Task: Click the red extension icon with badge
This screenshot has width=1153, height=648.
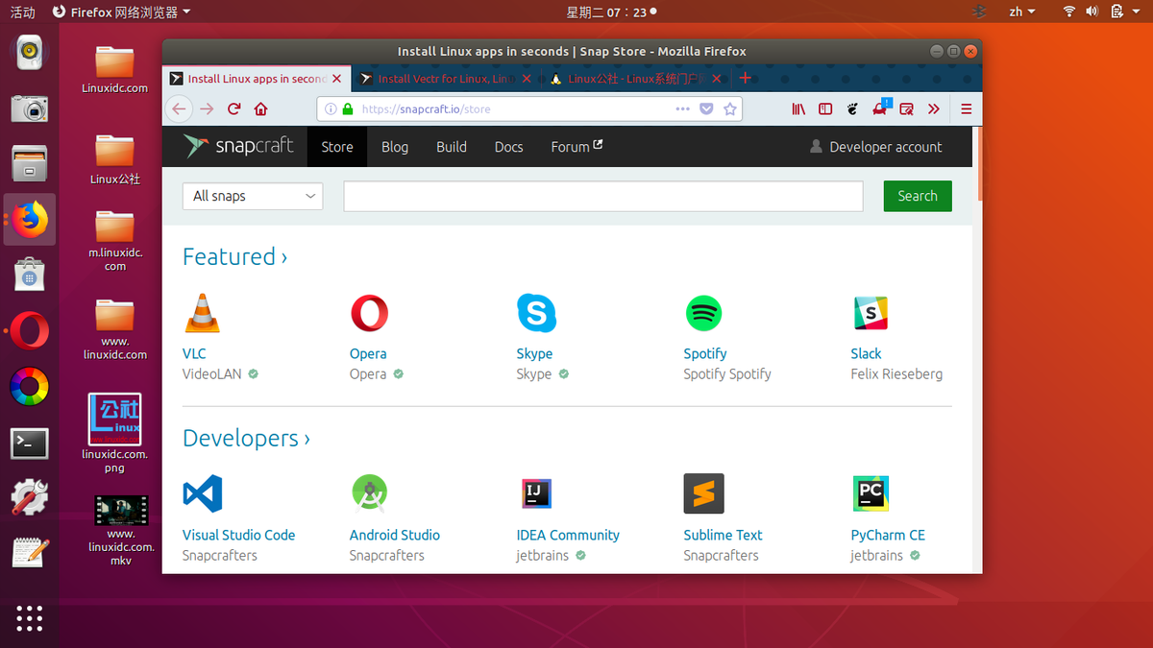Action: [880, 108]
